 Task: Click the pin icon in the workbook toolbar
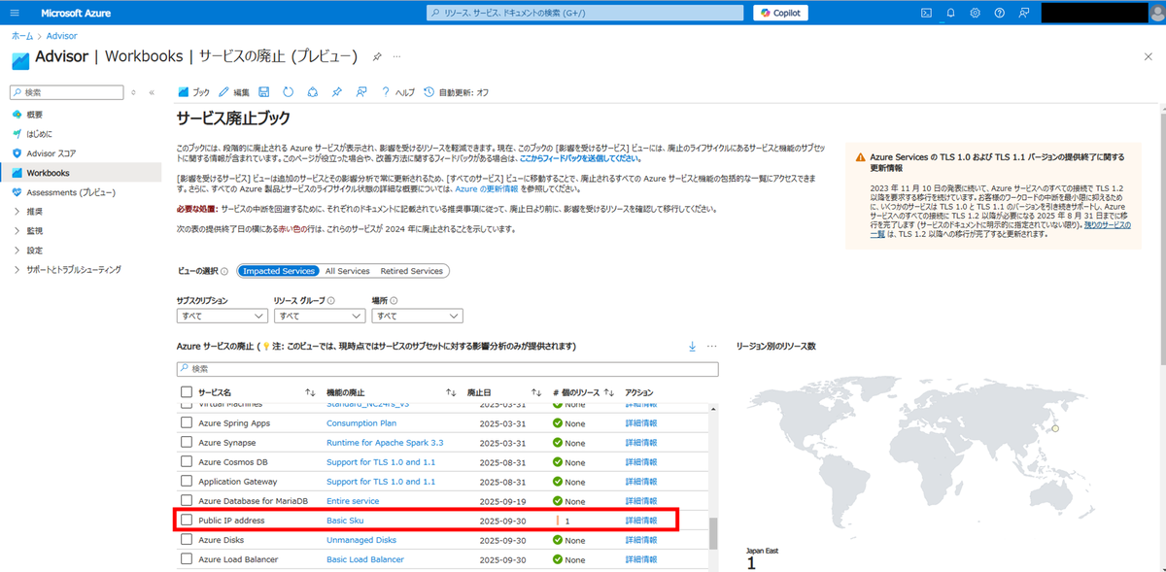coord(336,92)
